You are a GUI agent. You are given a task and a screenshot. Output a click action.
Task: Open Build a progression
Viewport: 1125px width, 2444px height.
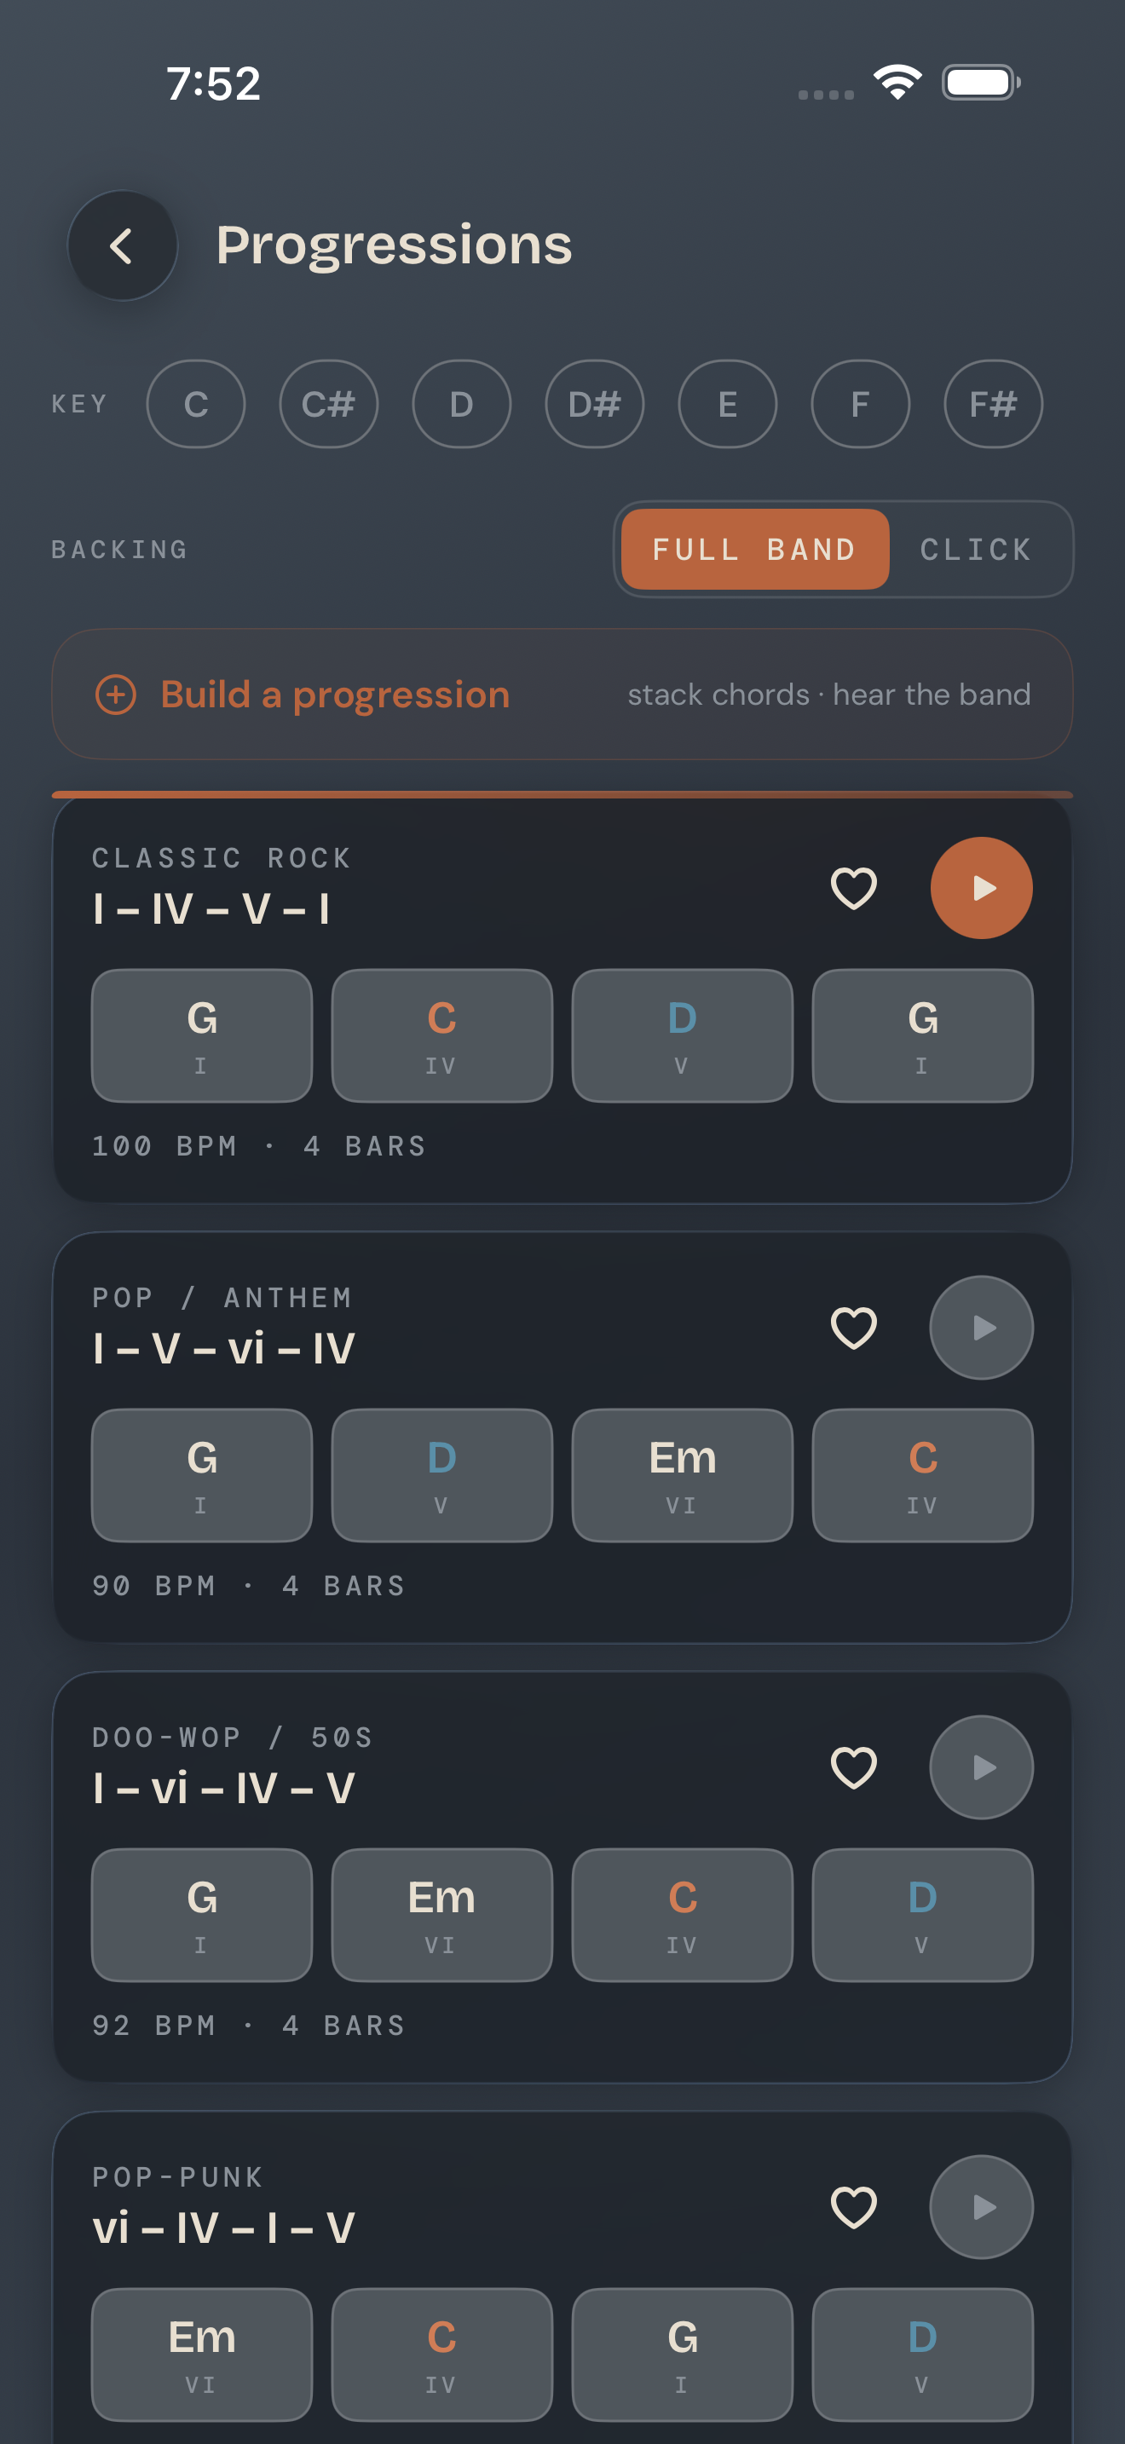point(562,695)
